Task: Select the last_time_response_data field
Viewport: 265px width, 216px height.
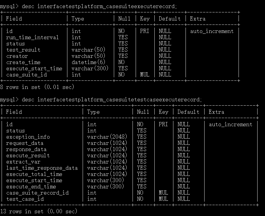Action: tap(42, 168)
